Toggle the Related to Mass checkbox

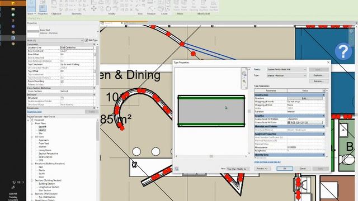(x=62, y=84)
